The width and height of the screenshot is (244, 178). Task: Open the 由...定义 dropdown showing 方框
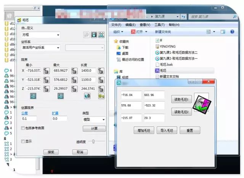click(x=41, y=35)
